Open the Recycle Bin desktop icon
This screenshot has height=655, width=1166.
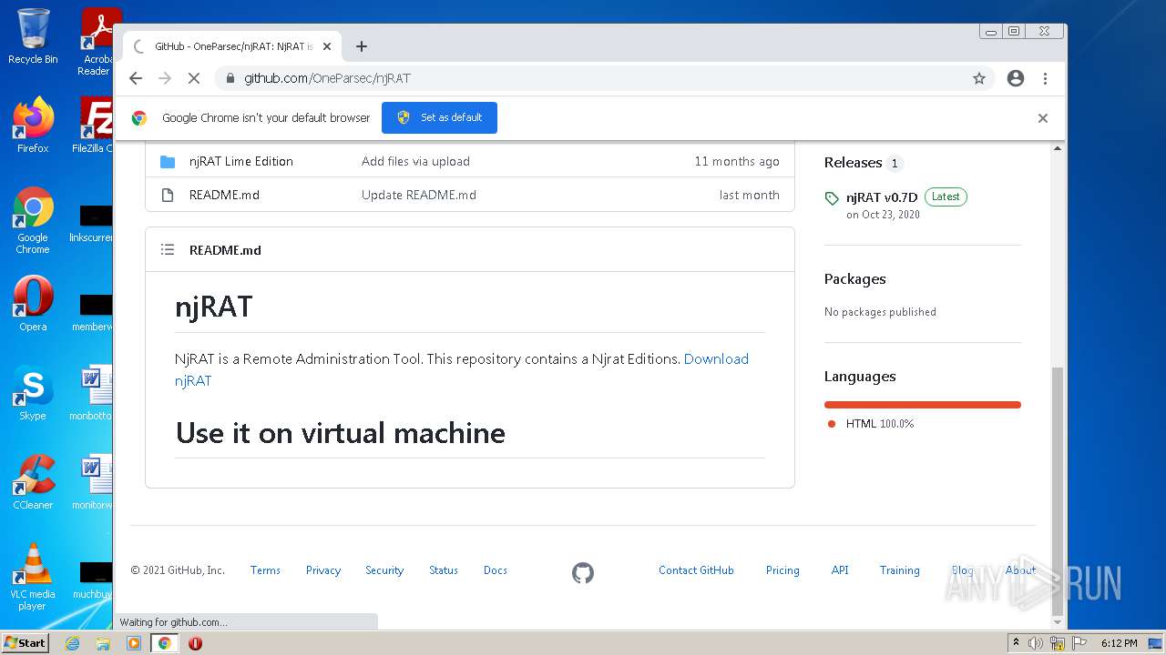click(33, 36)
